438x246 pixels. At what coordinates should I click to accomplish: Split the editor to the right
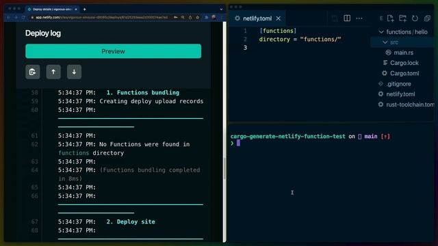coord(347,18)
